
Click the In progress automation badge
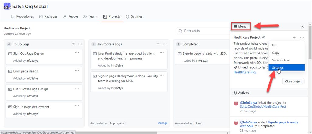click(117, 123)
